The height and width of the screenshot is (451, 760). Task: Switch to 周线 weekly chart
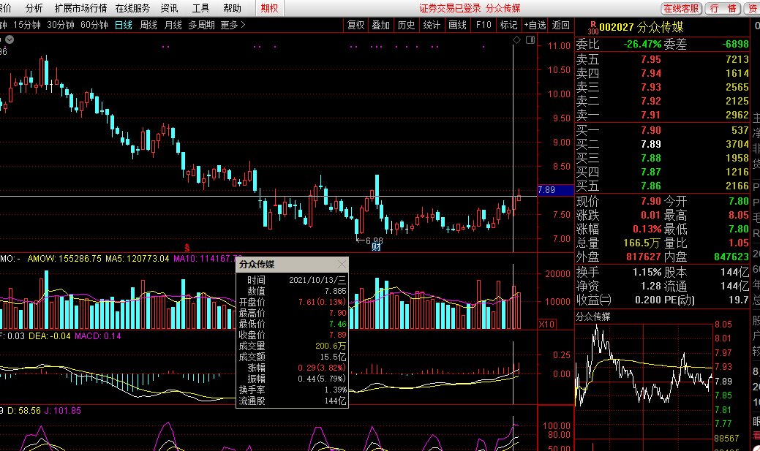pos(148,25)
